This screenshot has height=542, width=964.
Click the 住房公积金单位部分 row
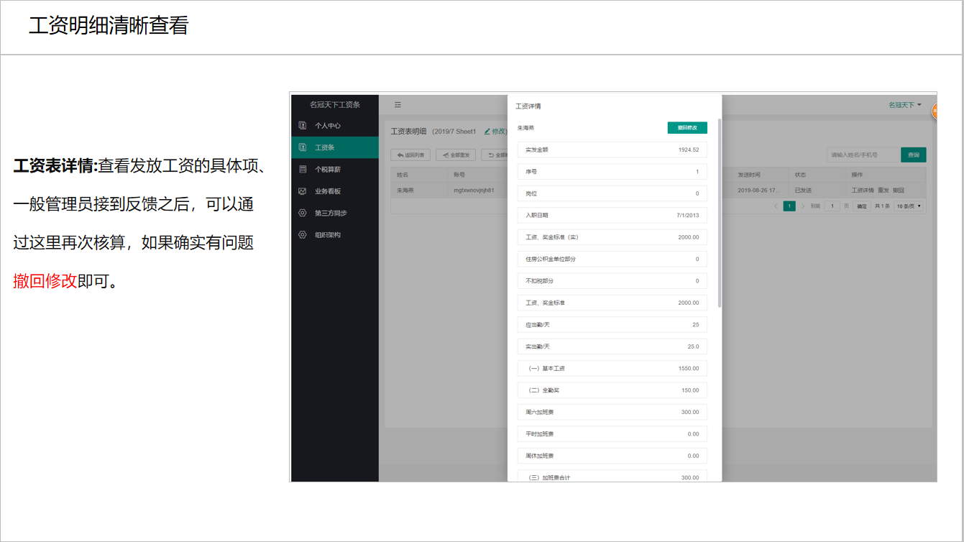[x=612, y=259]
